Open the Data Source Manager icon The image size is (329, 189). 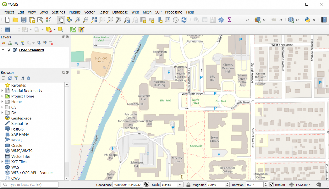click(8, 30)
